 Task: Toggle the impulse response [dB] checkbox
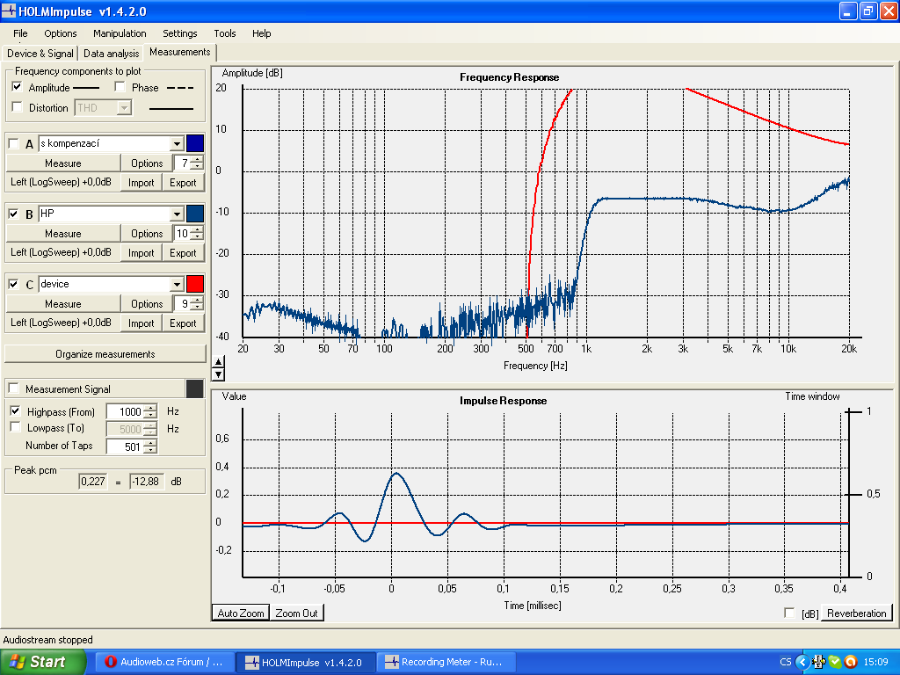pos(790,613)
